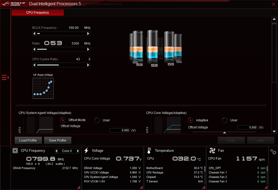Click the BCLK Frequency slider track
The image size is (278, 190).
[x=61, y=34]
